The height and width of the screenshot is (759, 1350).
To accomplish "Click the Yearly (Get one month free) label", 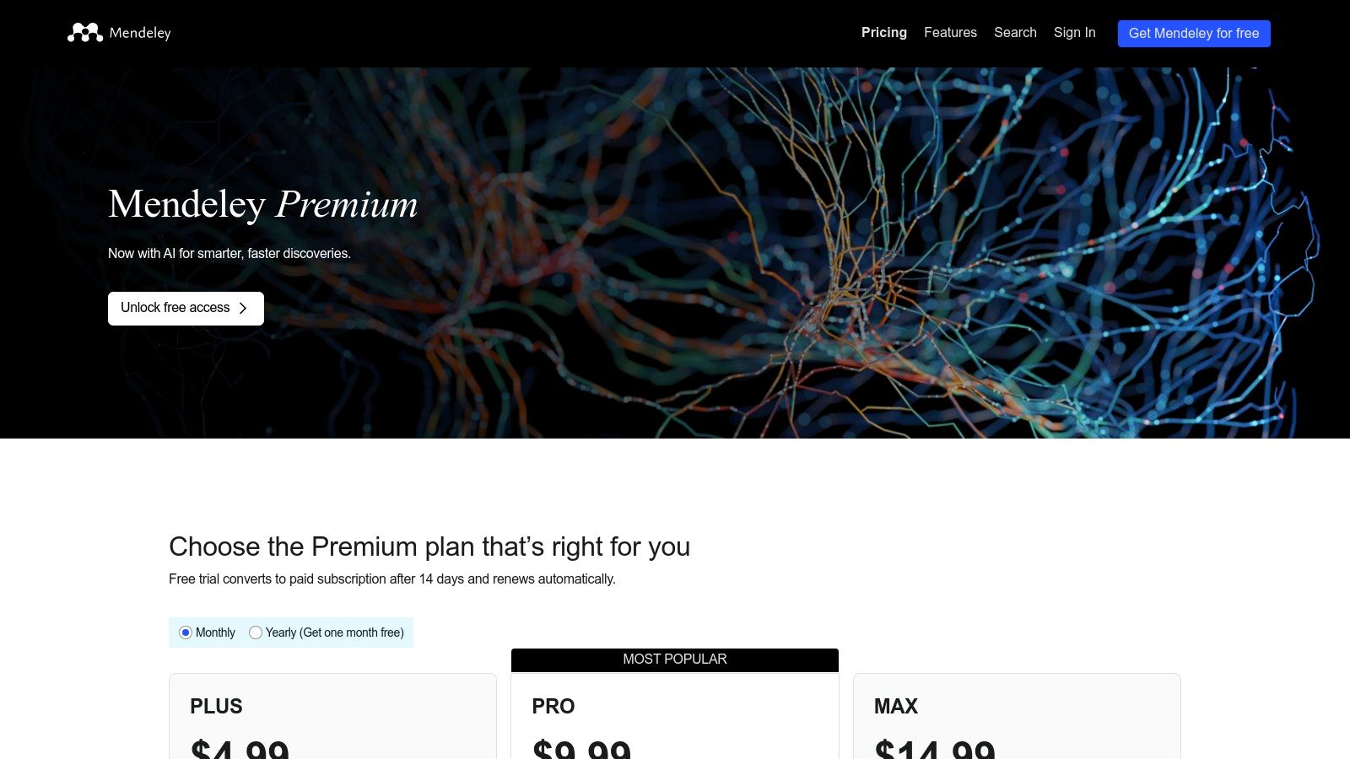I will pos(334,632).
